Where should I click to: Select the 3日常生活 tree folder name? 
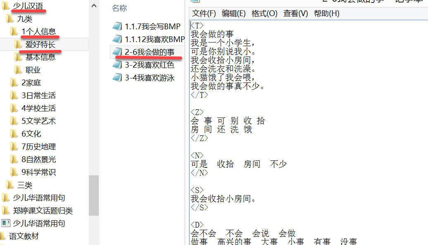[38, 95]
